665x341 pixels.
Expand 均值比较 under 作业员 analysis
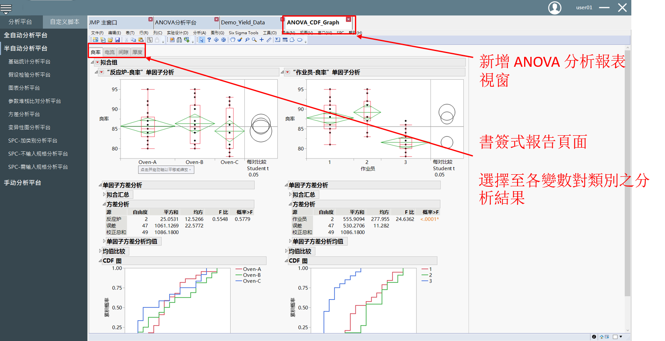pos(286,251)
